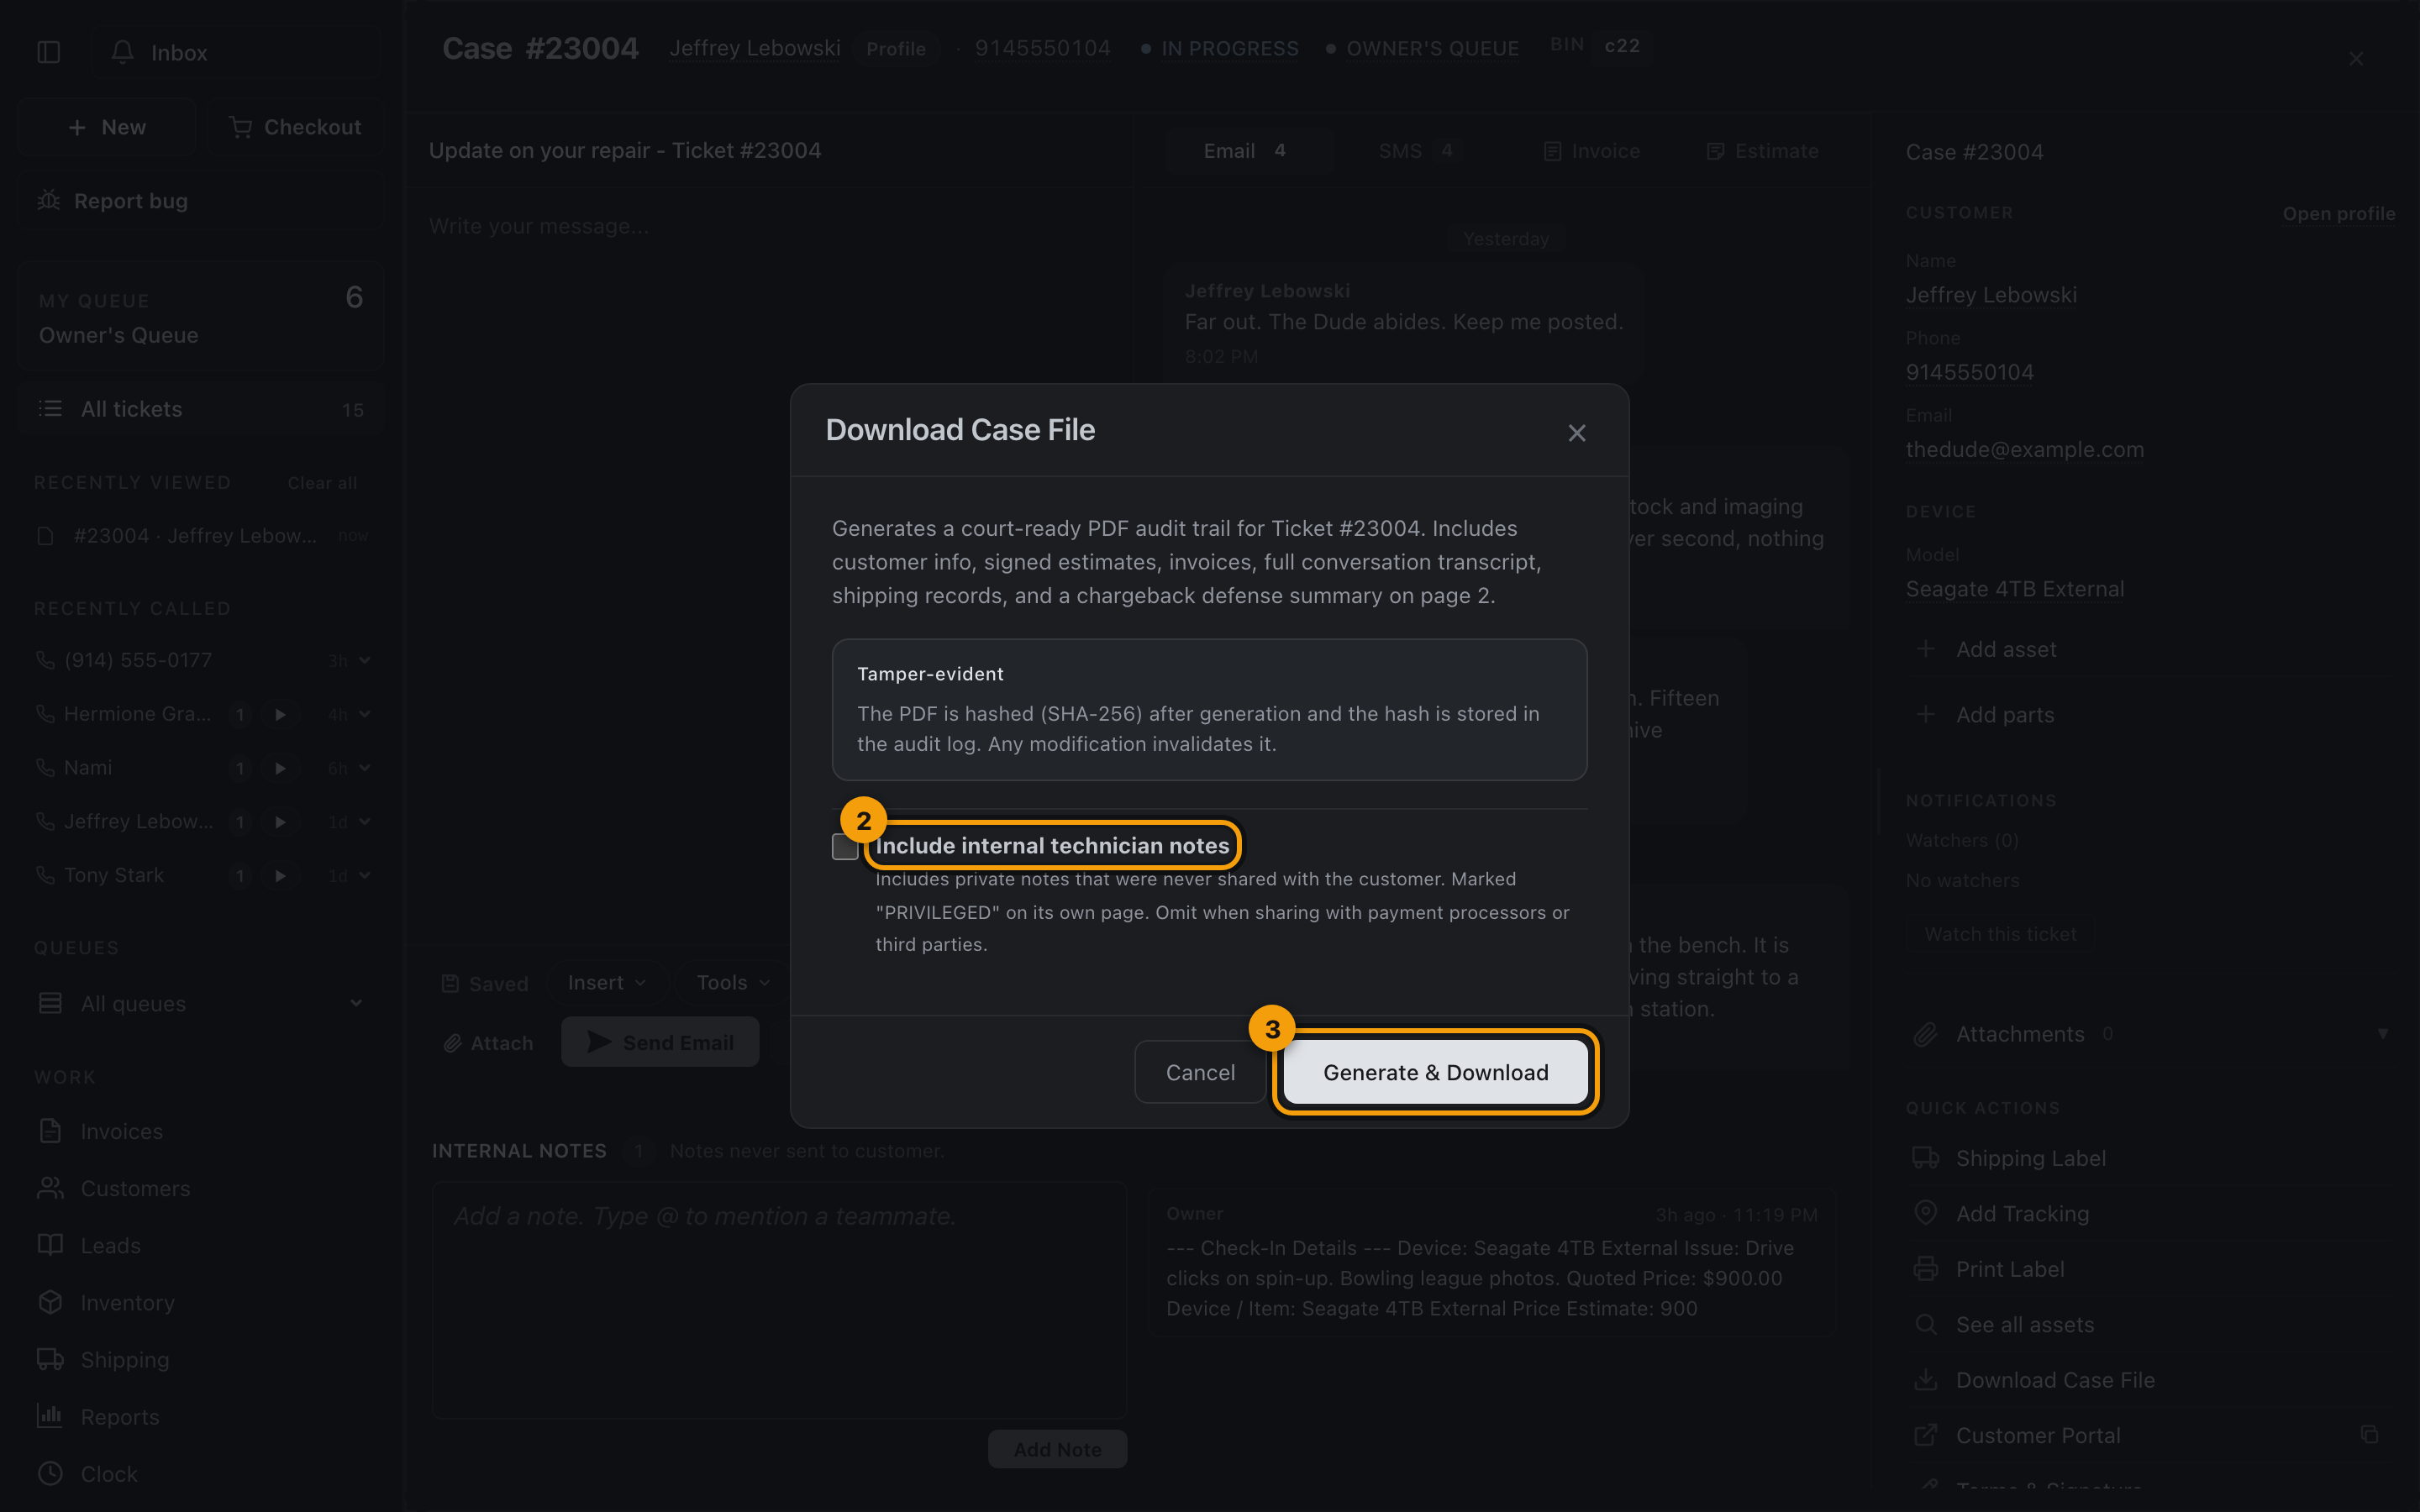Click IN PROGRESS status badge
The image size is (2420, 1512).
(1220, 48)
